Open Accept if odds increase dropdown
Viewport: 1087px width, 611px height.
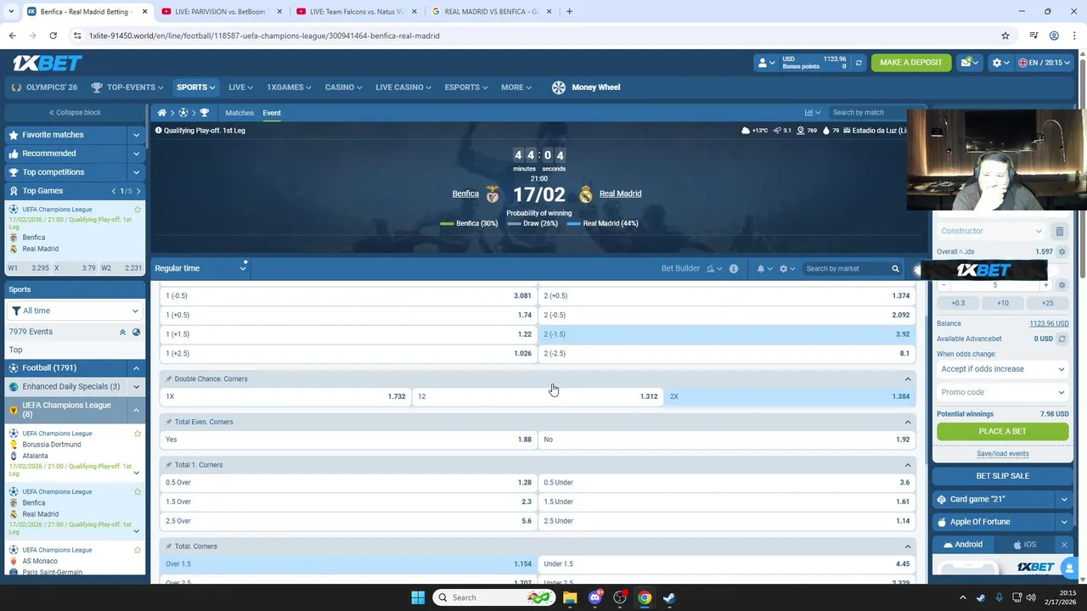pos(1002,369)
